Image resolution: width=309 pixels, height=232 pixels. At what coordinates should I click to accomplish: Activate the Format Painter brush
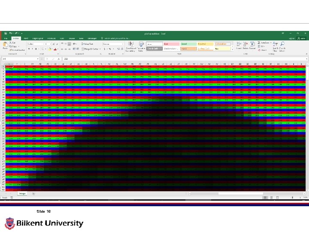(x=17, y=50)
